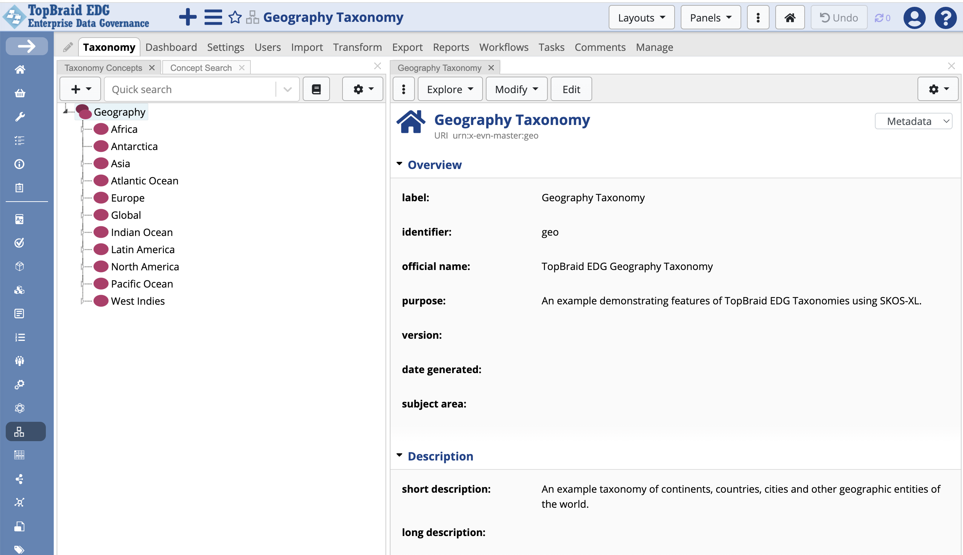Go to the Workflows tab

pyautogui.click(x=503, y=47)
